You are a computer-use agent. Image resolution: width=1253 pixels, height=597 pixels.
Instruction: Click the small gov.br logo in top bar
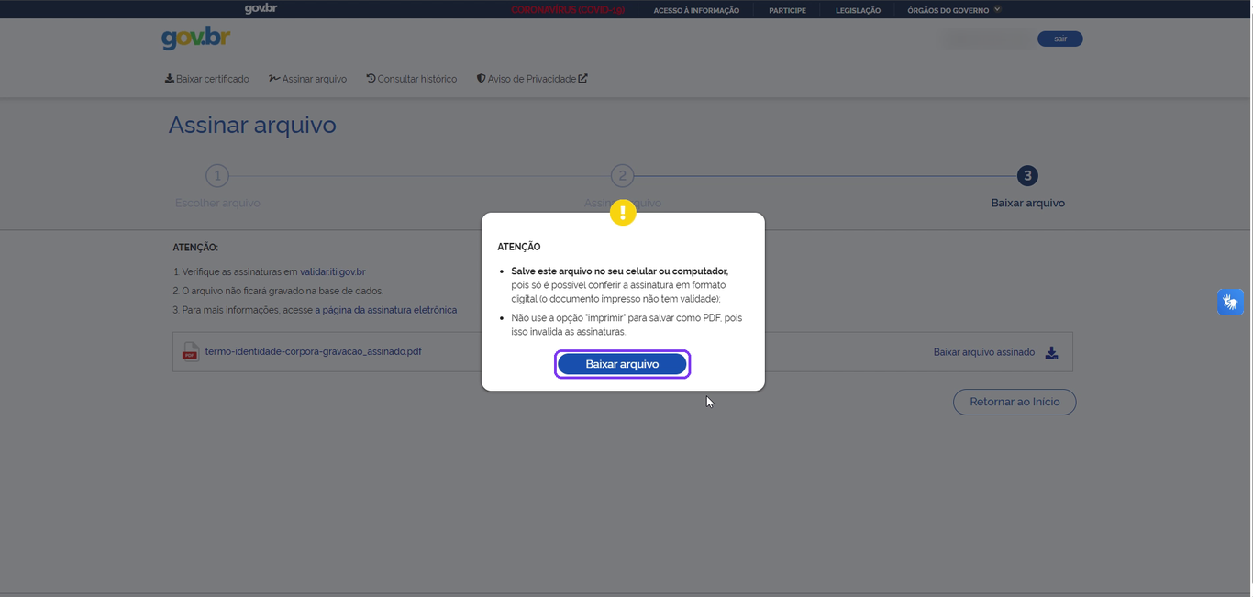point(261,8)
